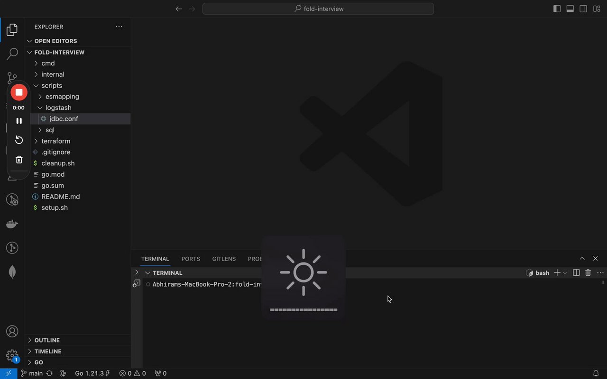Synchronize changes in status bar
607x379 pixels.
(49, 373)
